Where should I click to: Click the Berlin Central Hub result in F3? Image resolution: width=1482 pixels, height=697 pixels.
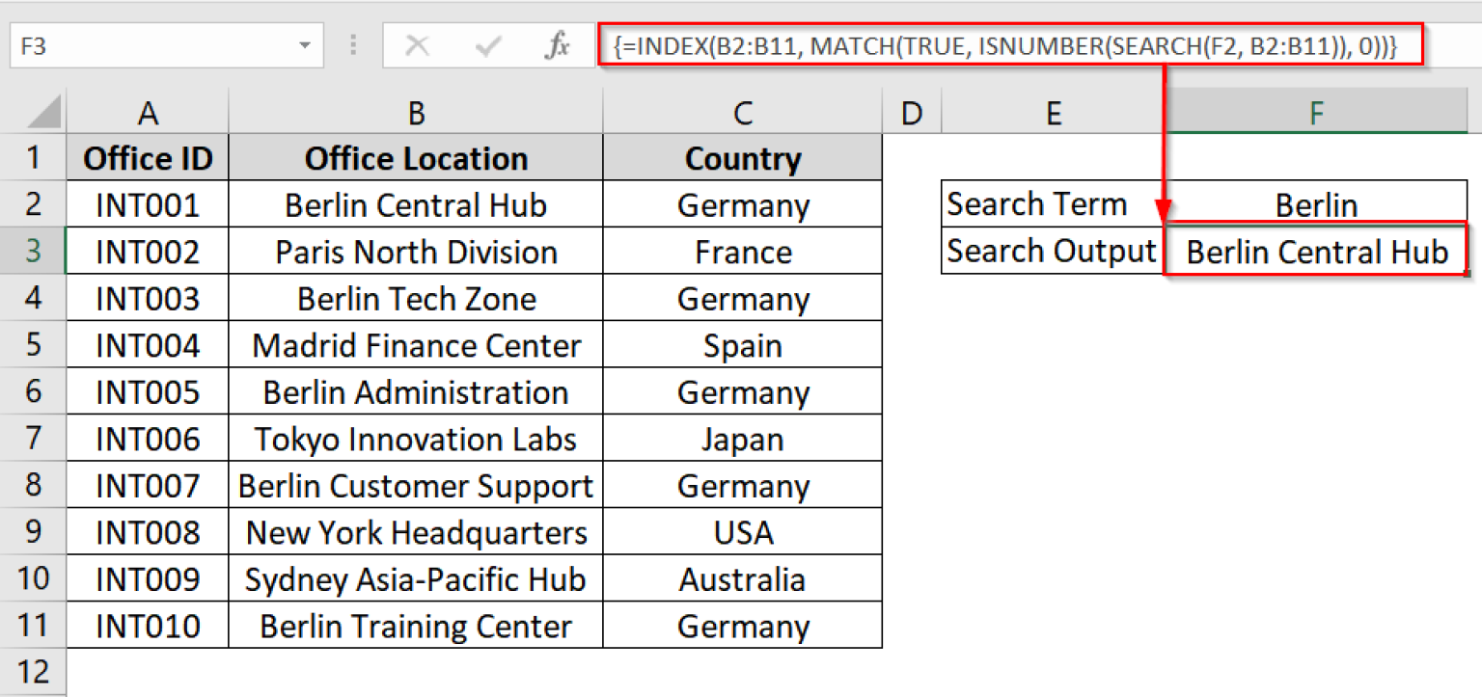click(x=1317, y=251)
